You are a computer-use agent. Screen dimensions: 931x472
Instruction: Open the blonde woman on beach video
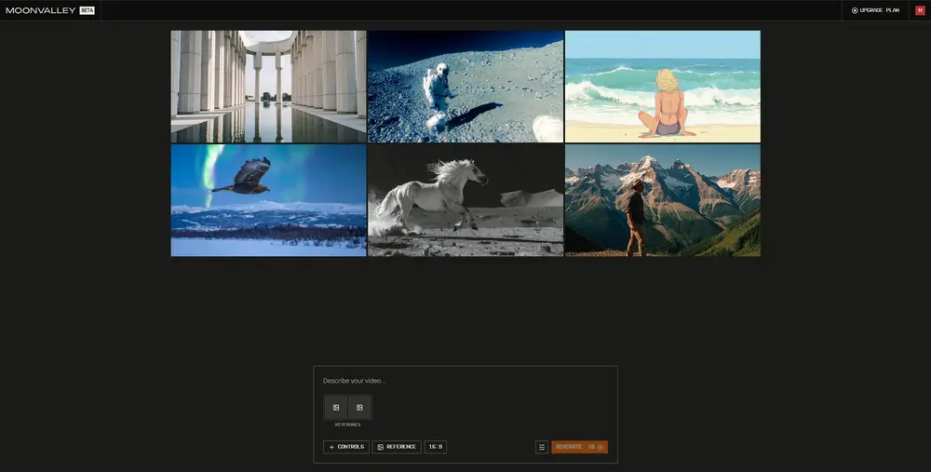click(x=663, y=87)
